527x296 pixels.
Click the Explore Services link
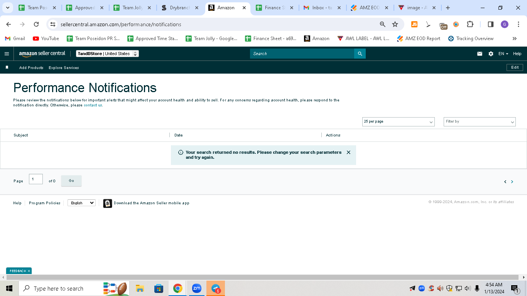click(64, 68)
